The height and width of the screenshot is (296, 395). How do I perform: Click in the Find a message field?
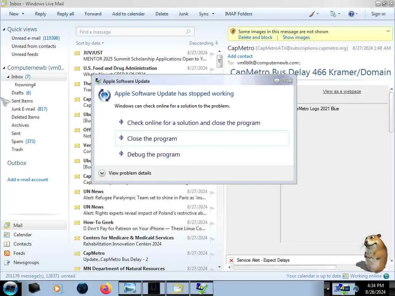(135, 32)
